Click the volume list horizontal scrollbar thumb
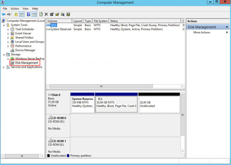 point(101,86)
